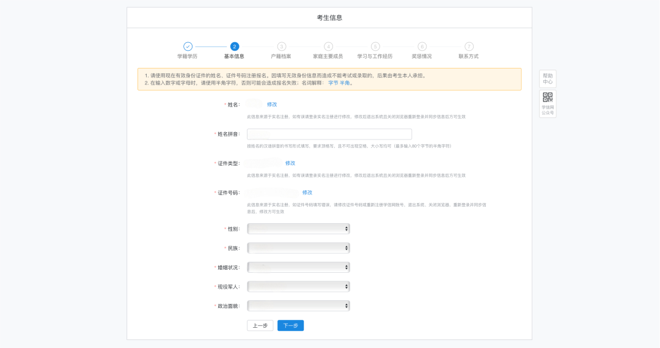Click the 上一步 button
660x348 pixels.
(x=260, y=325)
